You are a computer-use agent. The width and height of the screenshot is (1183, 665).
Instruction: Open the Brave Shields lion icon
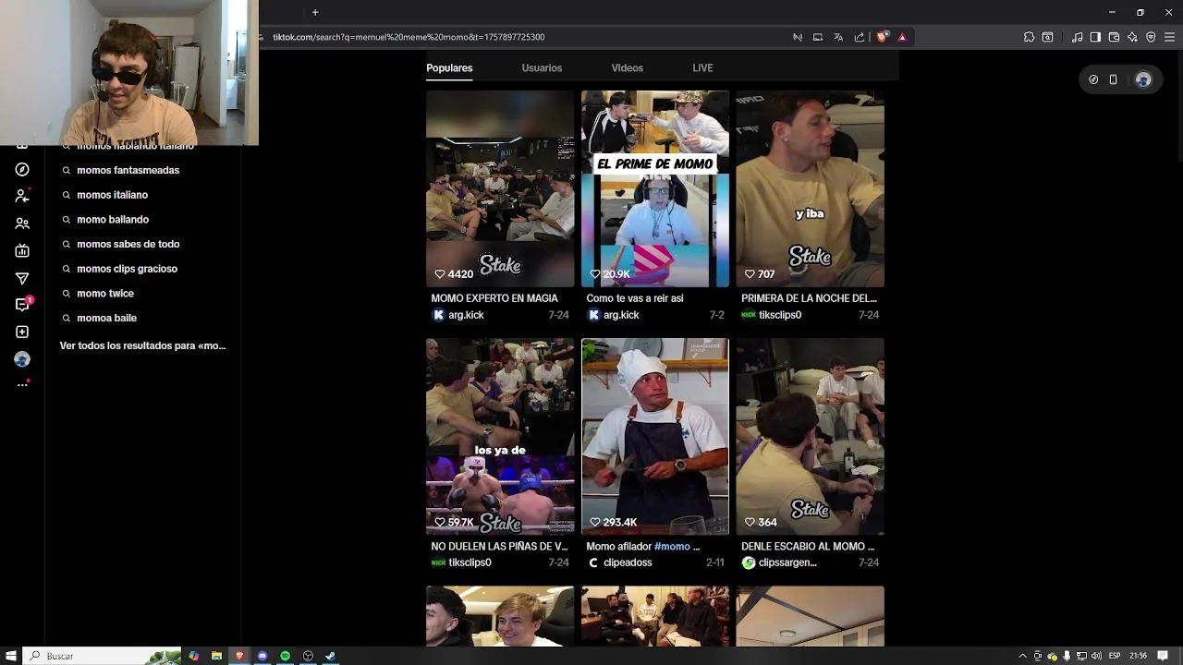882,37
